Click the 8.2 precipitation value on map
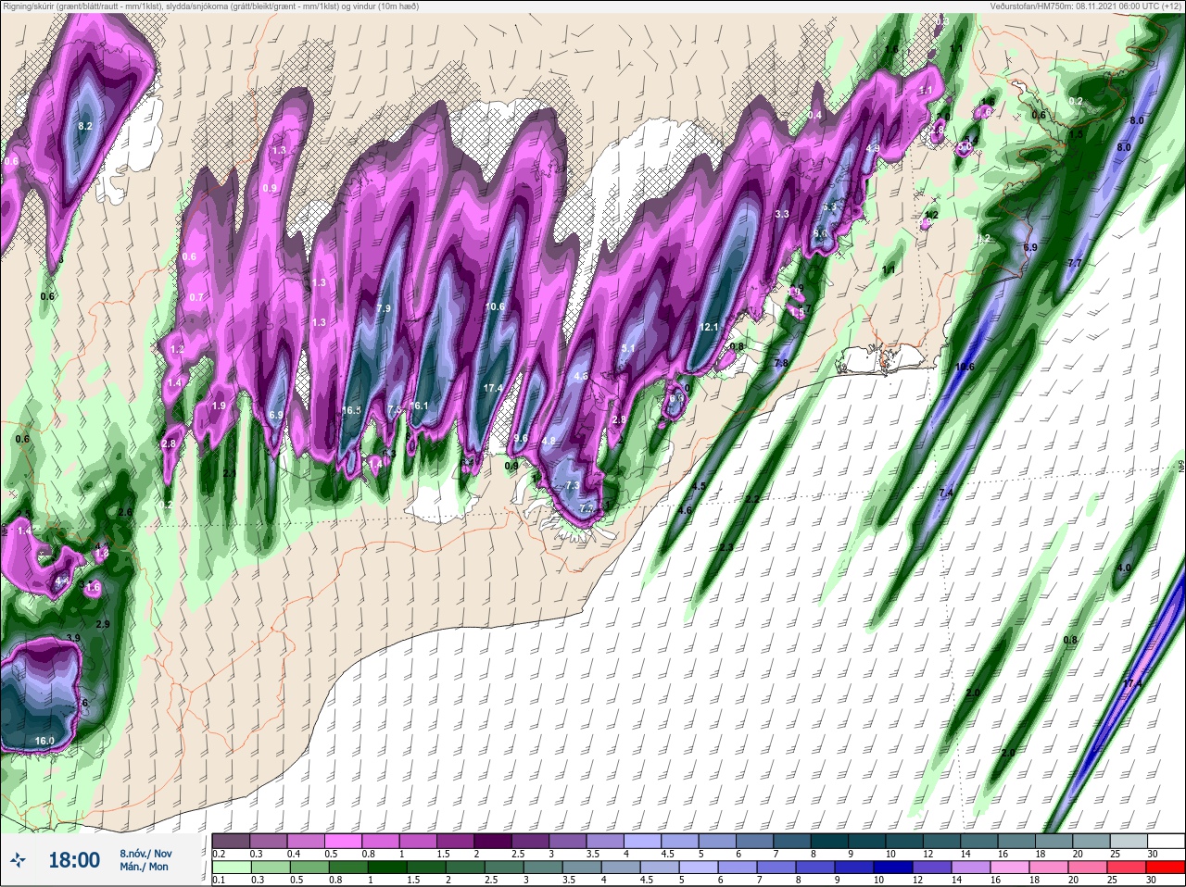Image resolution: width=1186 pixels, height=887 pixels. [x=85, y=126]
